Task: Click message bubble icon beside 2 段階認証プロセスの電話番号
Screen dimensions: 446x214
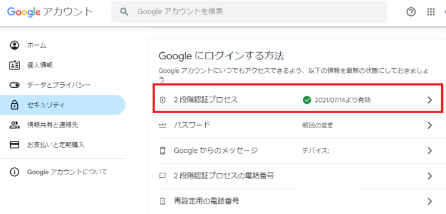Action: coord(162,176)
